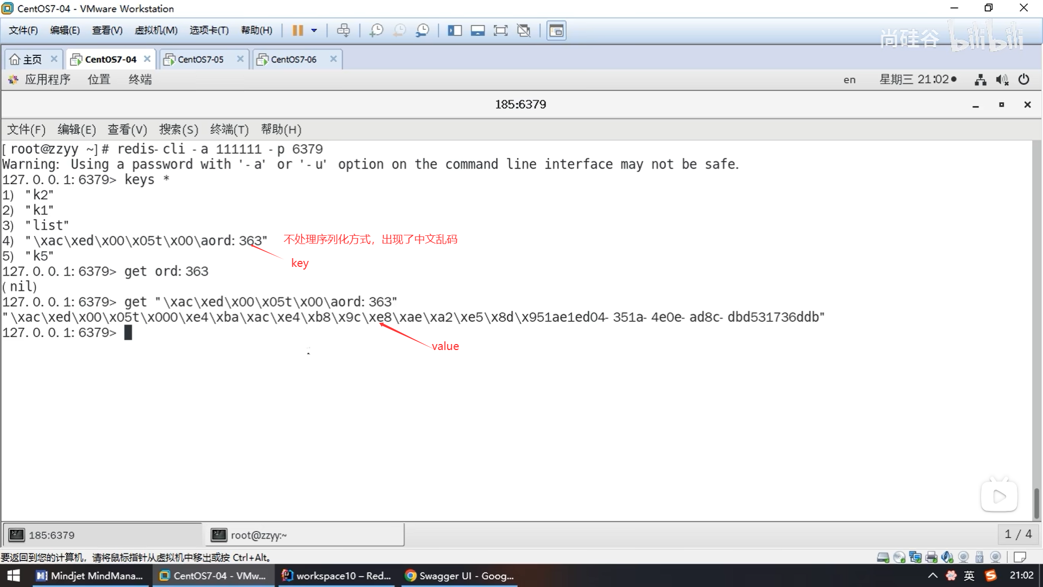This screenshot has height=587, width=1043.
Task: Switch to root@zzyy:~ taskbar window
Action: (259, 535)
